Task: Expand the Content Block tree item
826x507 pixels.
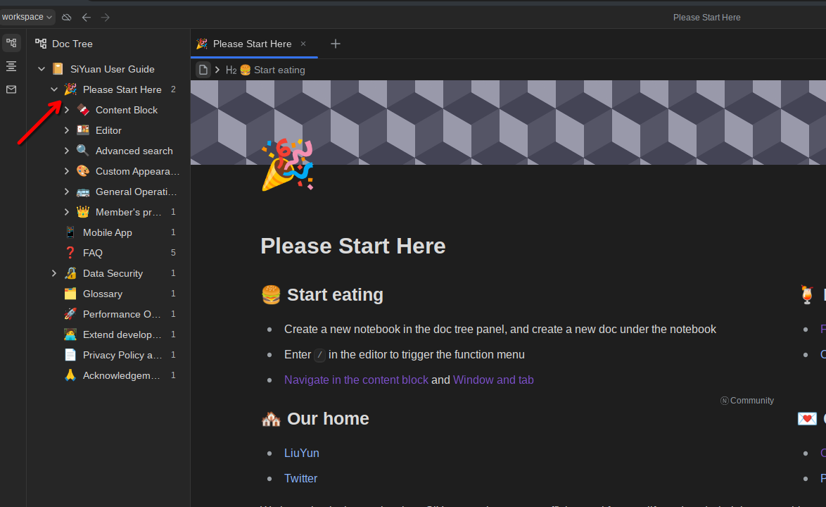Action: pyautogui.click(x=67, y=110)
